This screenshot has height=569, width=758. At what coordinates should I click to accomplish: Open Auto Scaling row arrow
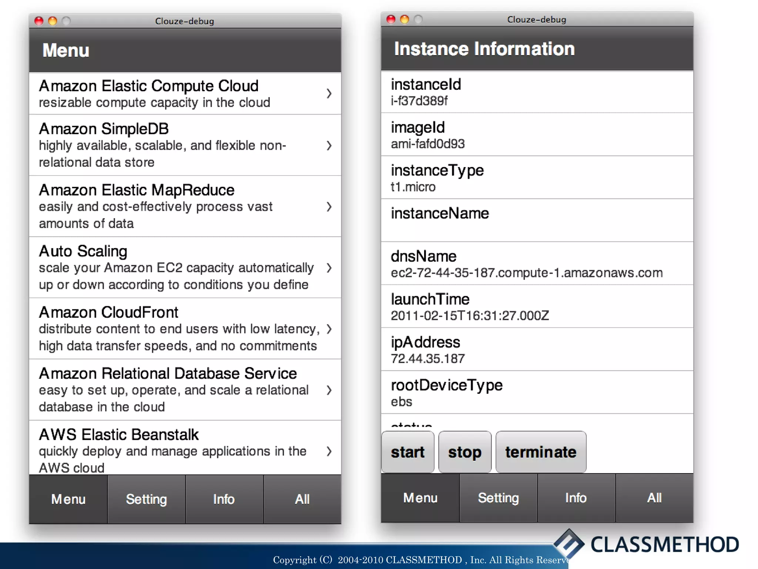[329, 268]
